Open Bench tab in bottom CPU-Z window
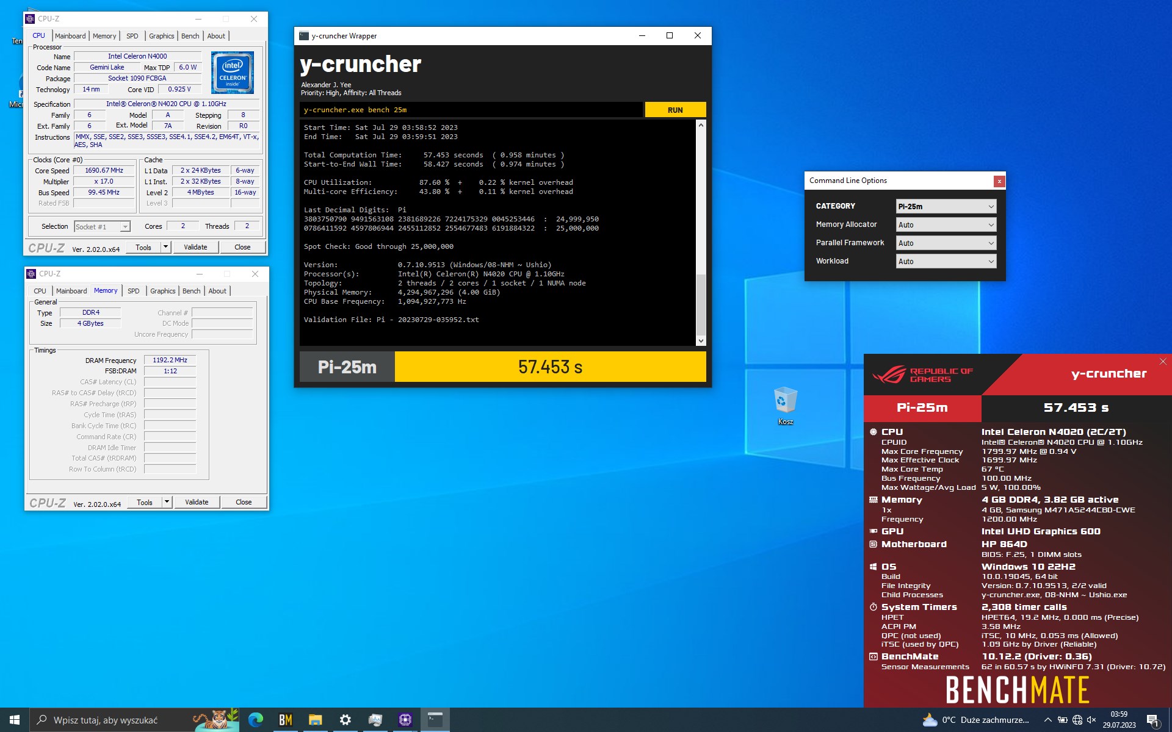This screenshot has width=1172, height=732. (192, 291)
